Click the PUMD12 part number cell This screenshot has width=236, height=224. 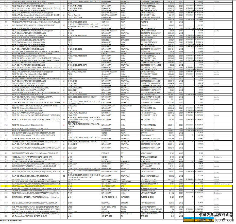152,22
